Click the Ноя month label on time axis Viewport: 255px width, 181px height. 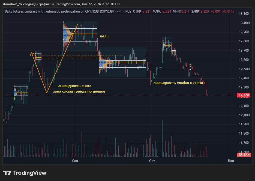(x=231, y=161)
